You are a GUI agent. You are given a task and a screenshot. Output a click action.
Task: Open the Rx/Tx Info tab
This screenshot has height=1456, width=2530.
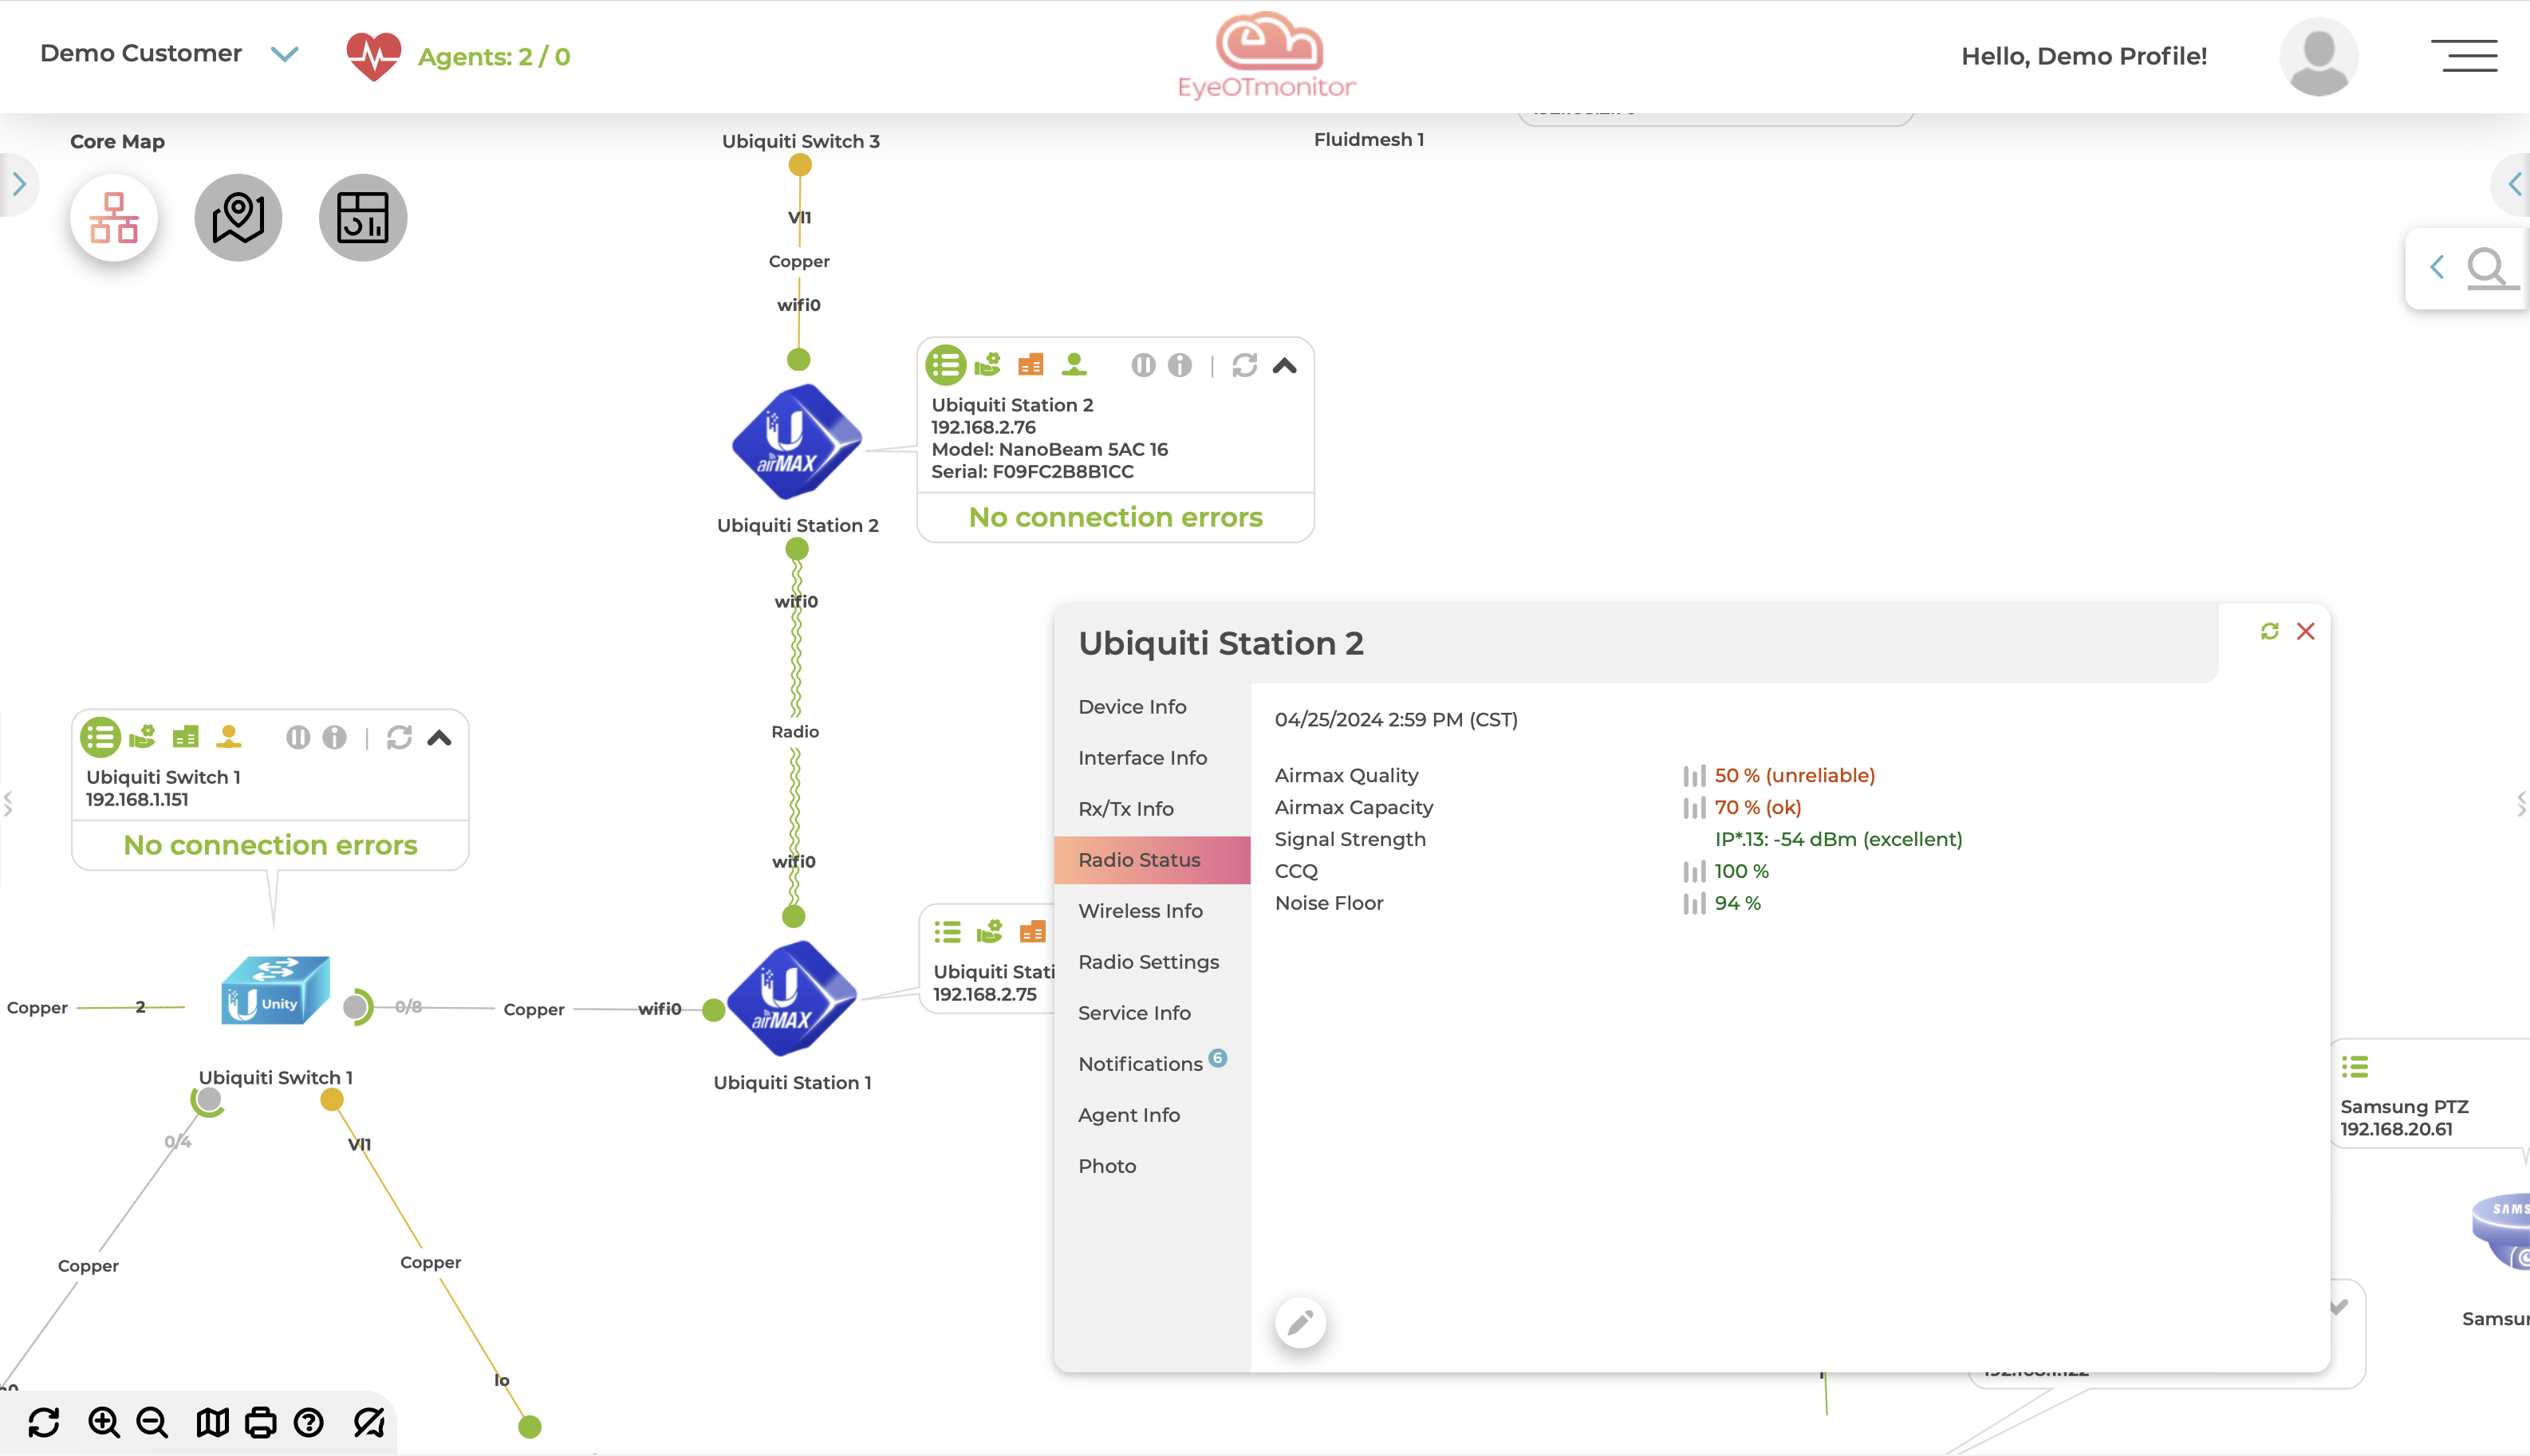click(1152, 809)
